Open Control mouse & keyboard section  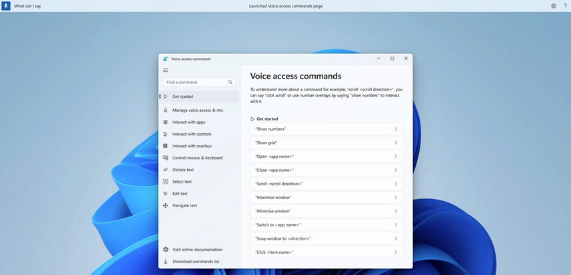tap(197, 158)
